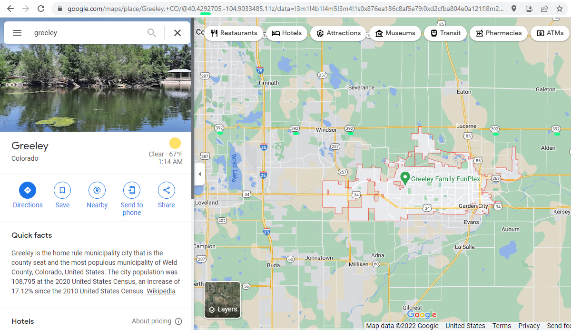
Task: Click the About pricing info icon
Action: tap(178, 321)
